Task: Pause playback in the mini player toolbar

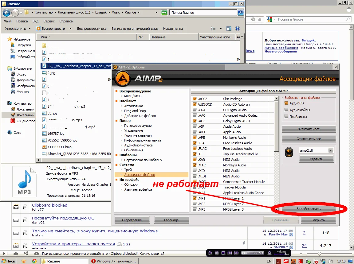Action: point(217,253)
